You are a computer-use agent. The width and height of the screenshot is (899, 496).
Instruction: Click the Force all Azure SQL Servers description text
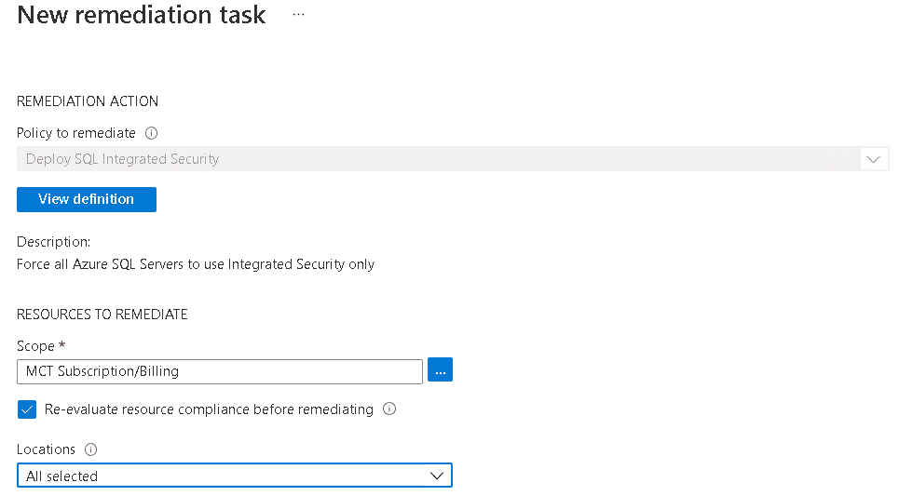pos(196,264)
